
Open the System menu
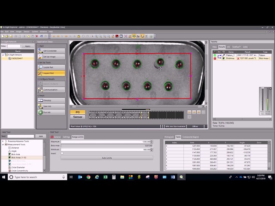(x=35, y=31)
